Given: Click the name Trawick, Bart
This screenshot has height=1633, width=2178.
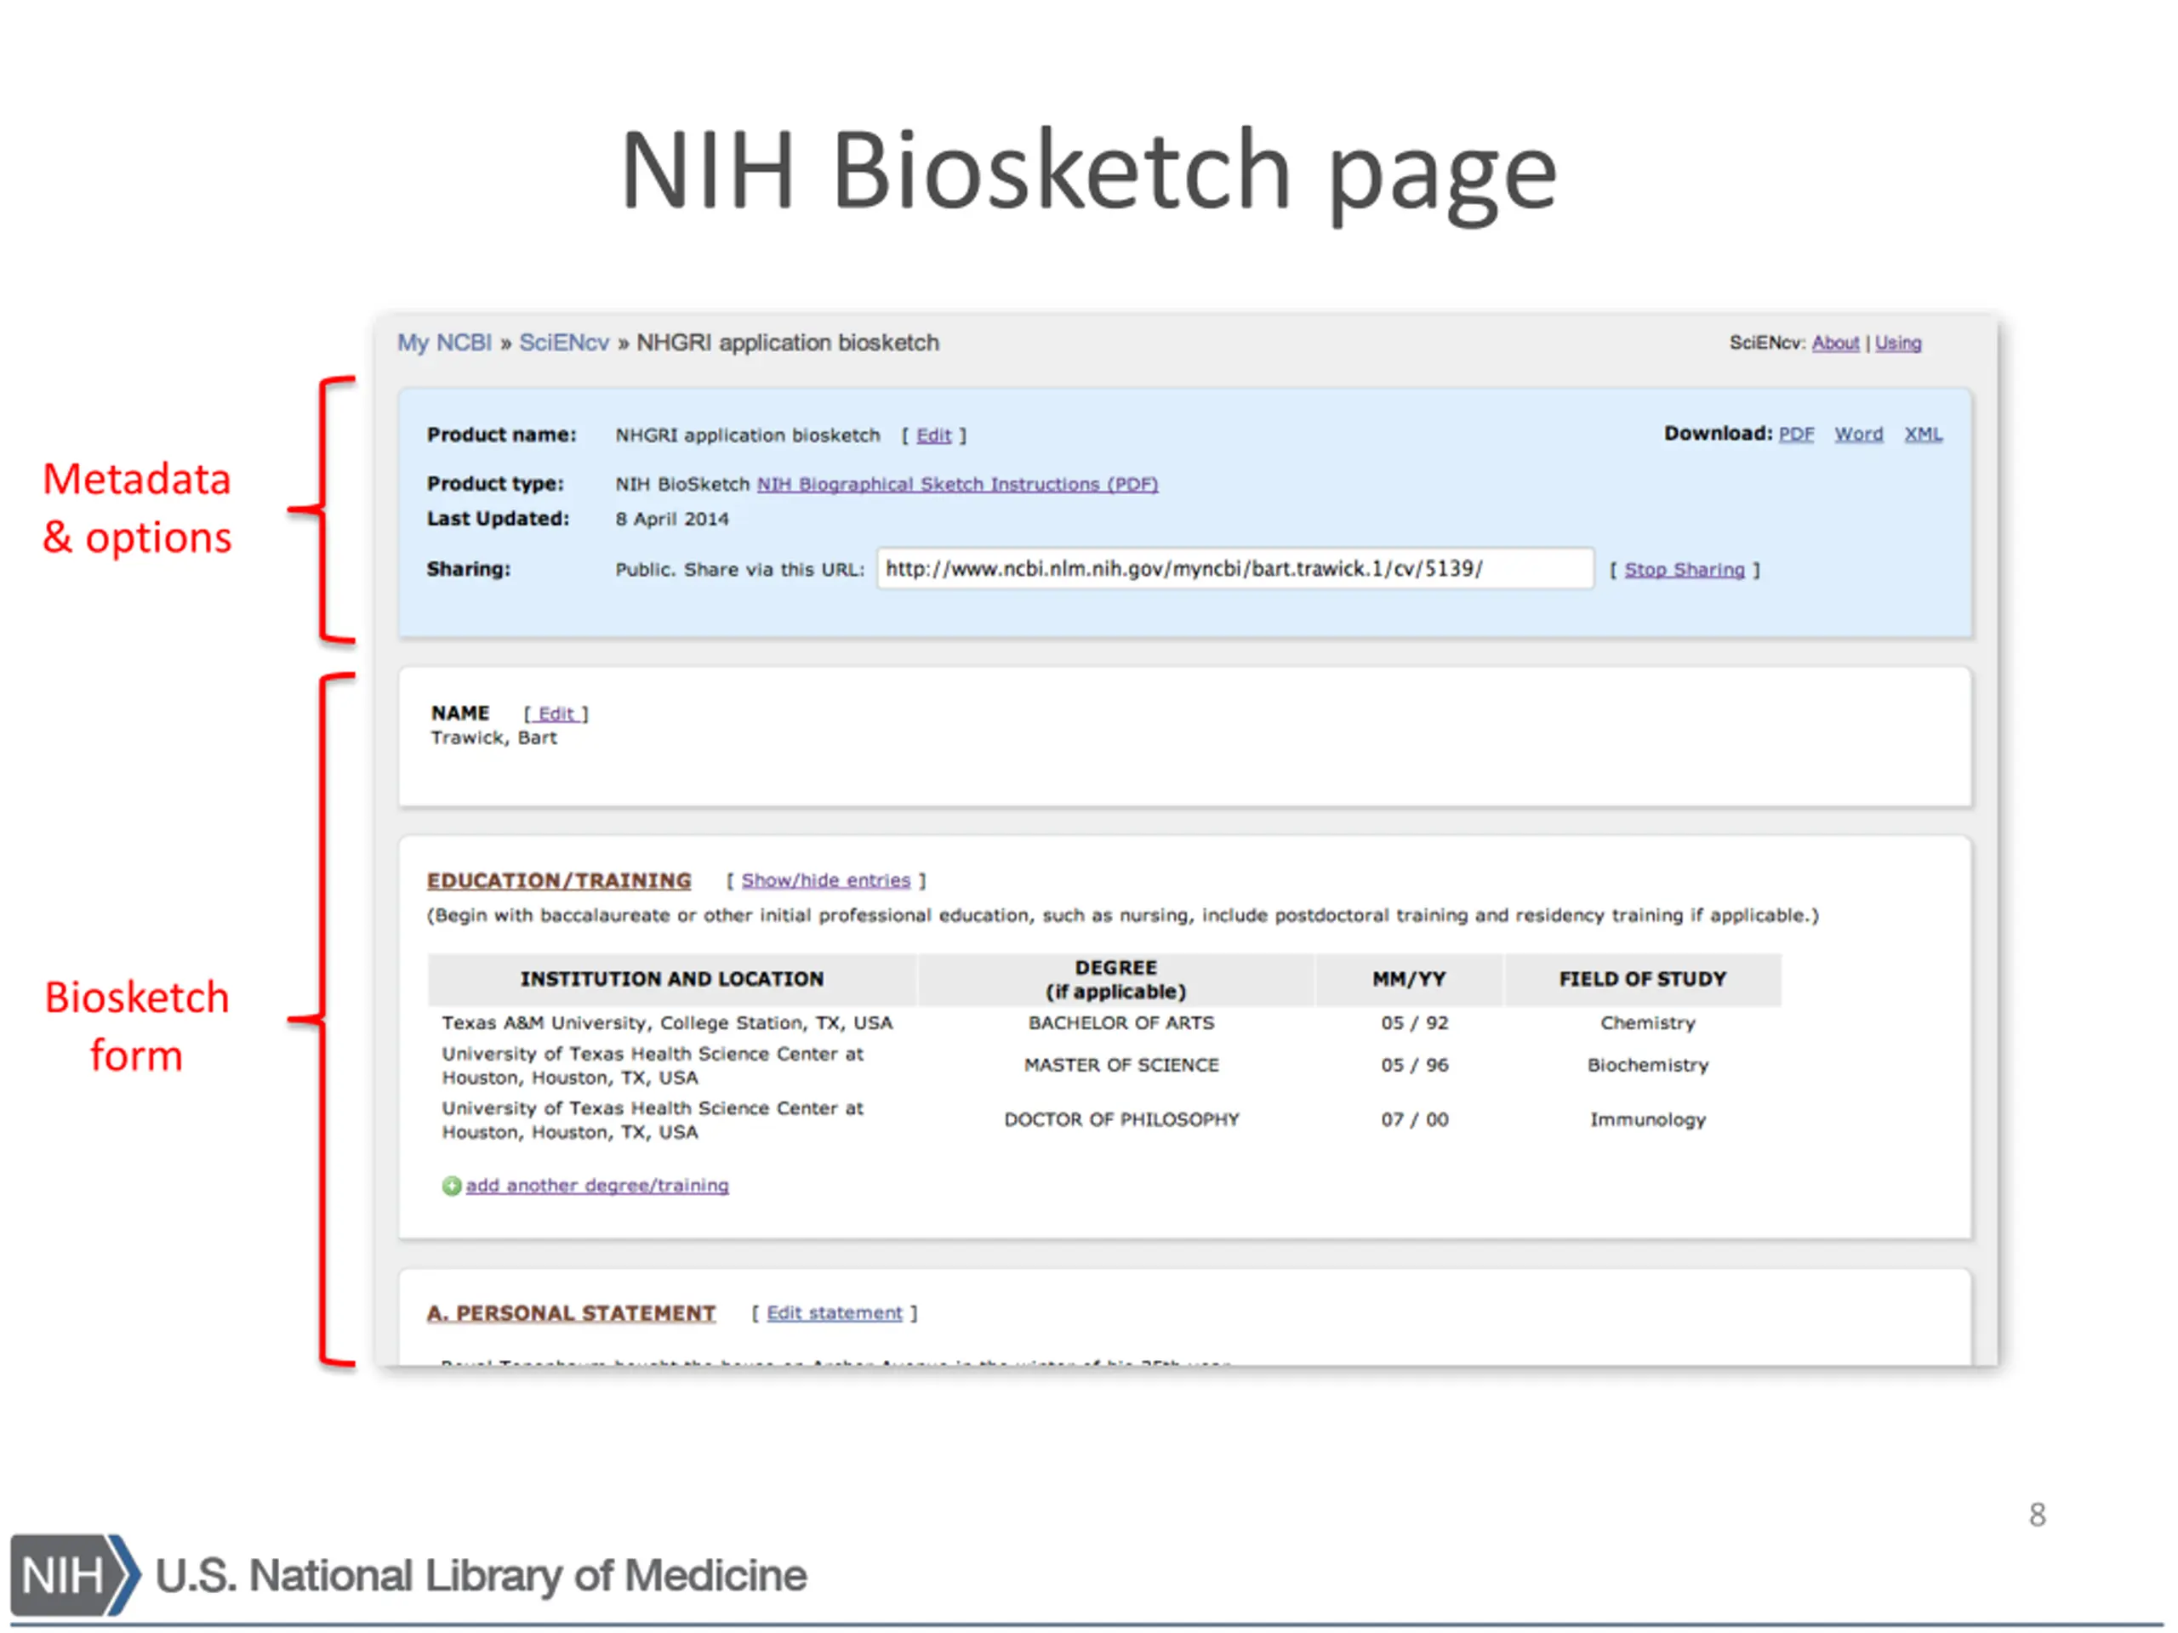Looking at the screenshot, I should point(493,738).
